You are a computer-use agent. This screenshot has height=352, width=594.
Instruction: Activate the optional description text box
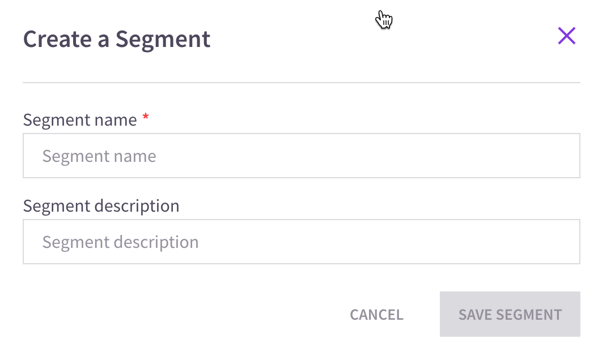pyautogui.click(x=301, y=242)
